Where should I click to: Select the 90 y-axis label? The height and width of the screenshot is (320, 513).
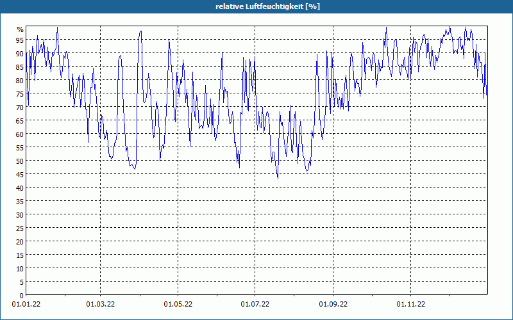(x=20, y=54)
